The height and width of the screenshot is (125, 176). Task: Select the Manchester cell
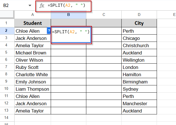[139, 104]
